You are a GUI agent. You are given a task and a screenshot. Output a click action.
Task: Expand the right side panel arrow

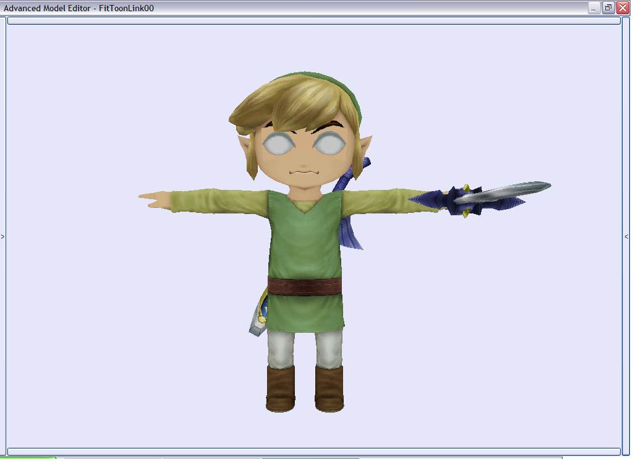coord(626,236)
